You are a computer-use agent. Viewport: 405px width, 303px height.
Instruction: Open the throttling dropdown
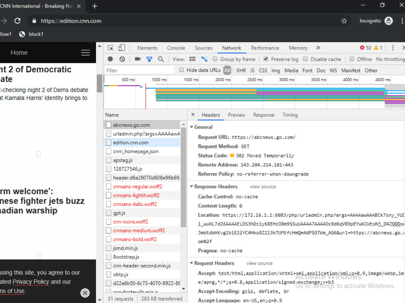click(390, 59)
